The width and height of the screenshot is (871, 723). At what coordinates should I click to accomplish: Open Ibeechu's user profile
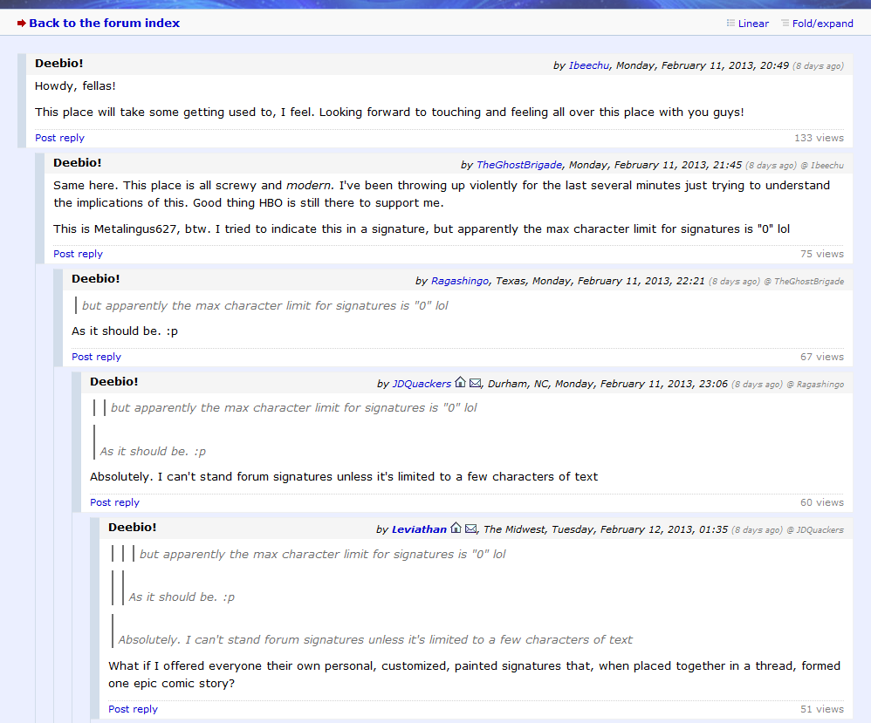pyautogui.click(x=589, y=65)
